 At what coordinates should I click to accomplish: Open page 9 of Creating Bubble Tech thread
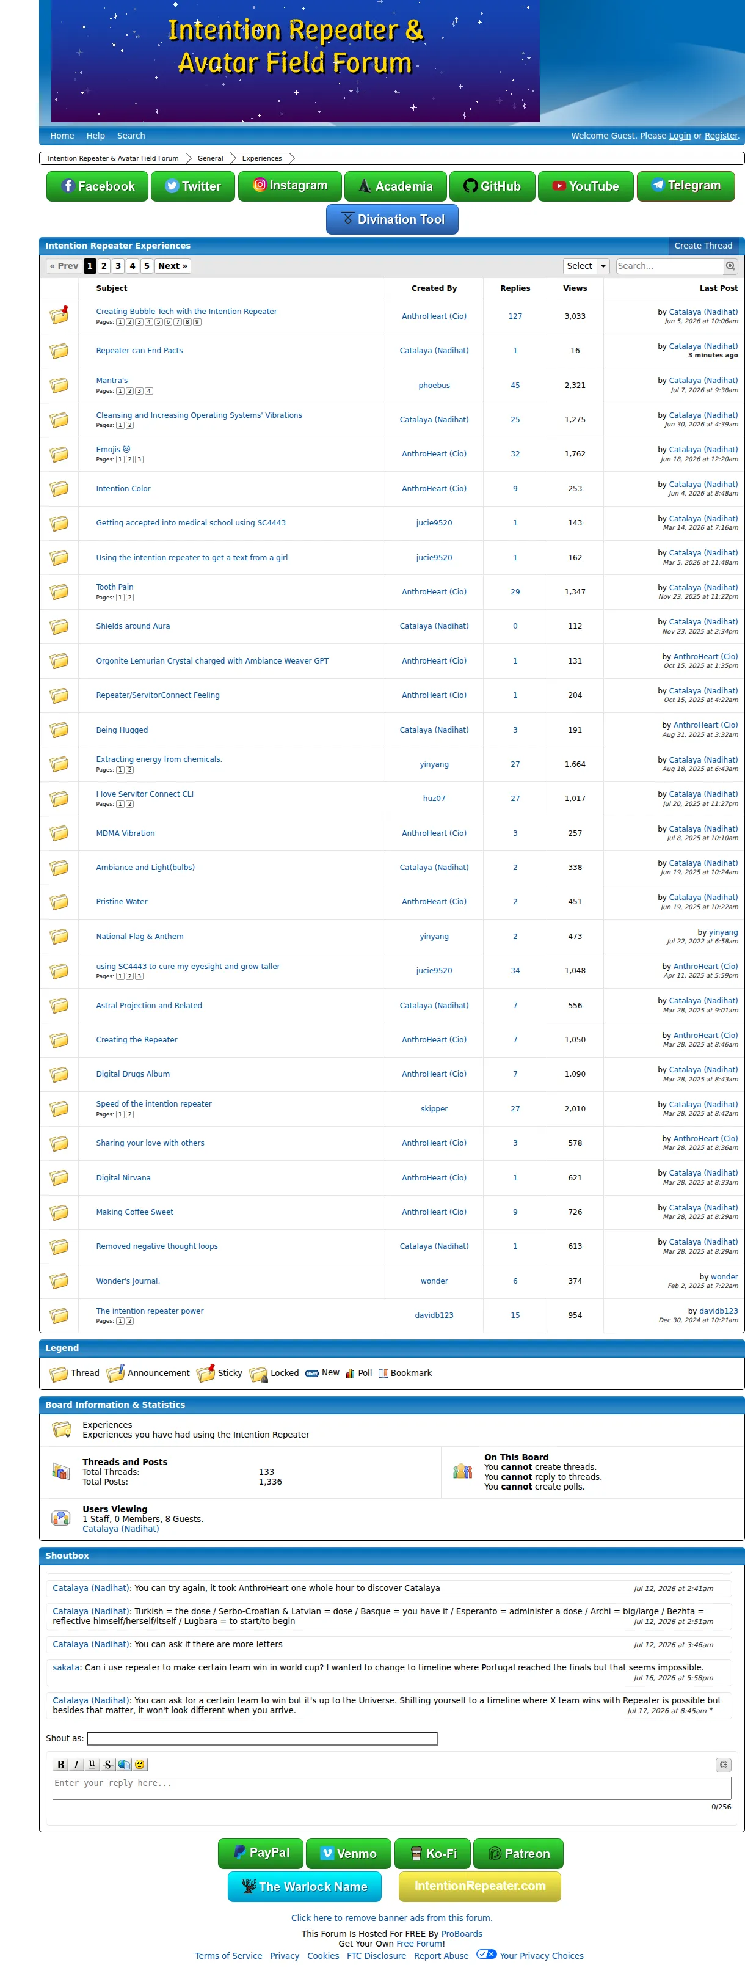pos(197,322)
